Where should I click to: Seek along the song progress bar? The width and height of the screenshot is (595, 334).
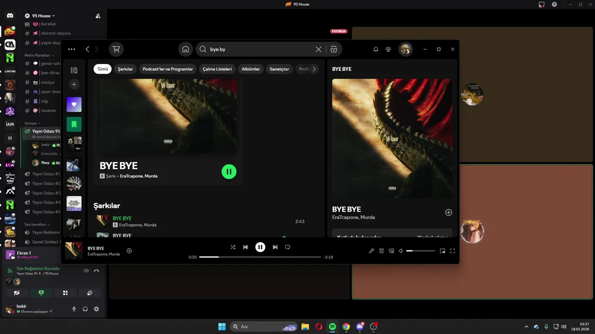click(260, 257)
